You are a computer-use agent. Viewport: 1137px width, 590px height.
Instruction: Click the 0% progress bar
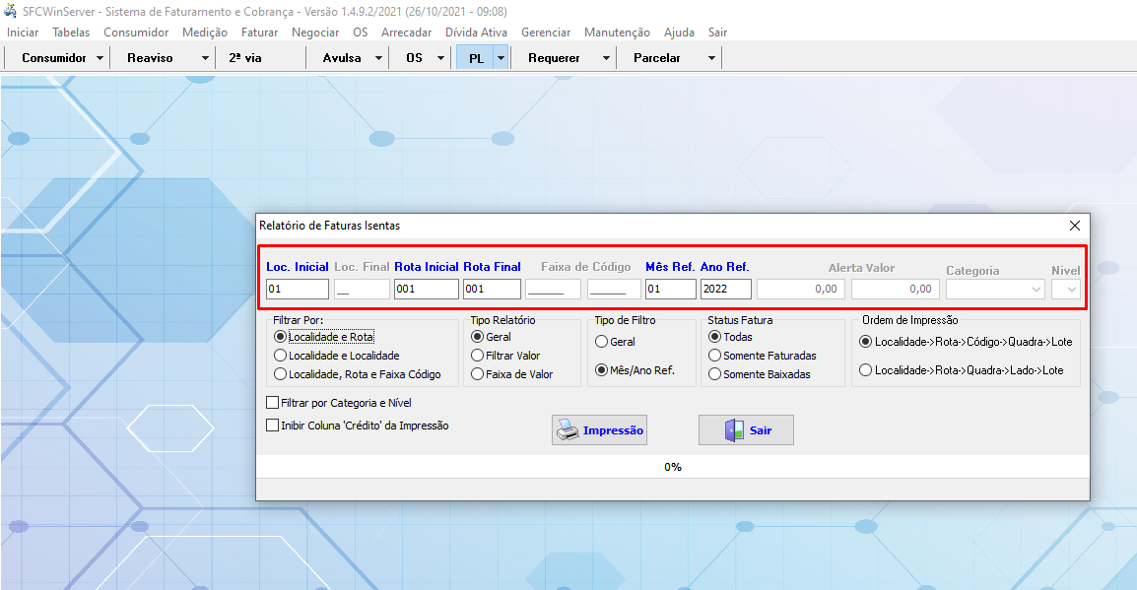click(672, 467)
